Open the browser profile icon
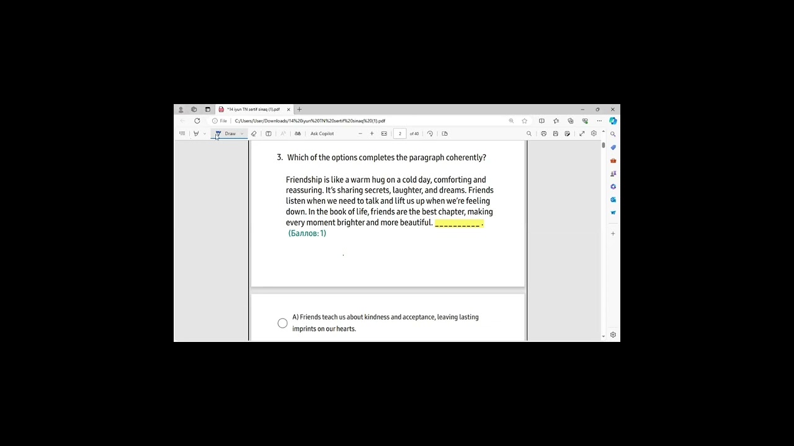The height and width of the screenshot is (446, 794). [181, 110]
